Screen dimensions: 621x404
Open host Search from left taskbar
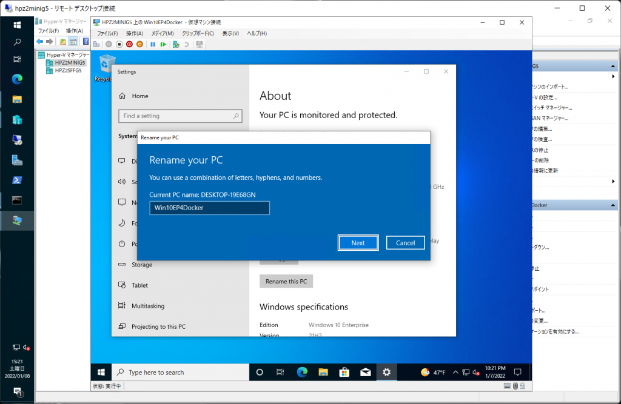(17, 42)
